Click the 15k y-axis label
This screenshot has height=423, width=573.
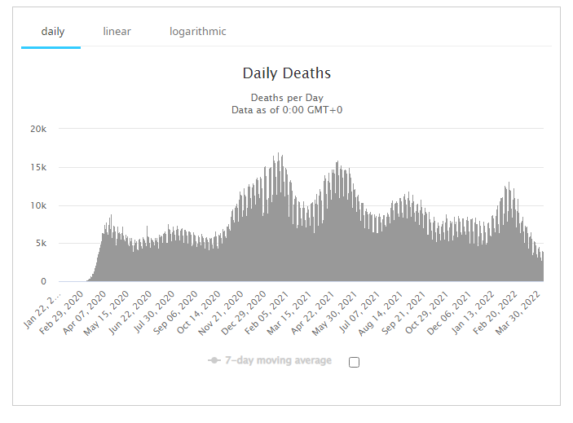[37, 167]
